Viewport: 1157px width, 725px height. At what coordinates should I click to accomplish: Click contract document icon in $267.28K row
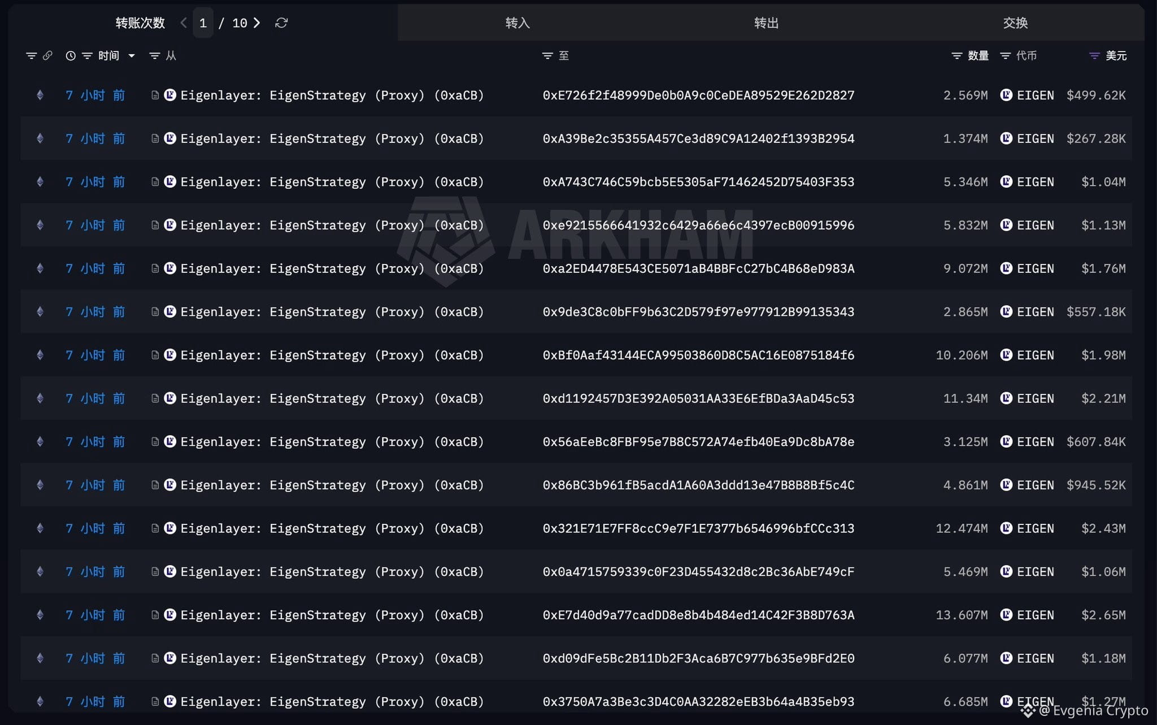click(155, 138)
